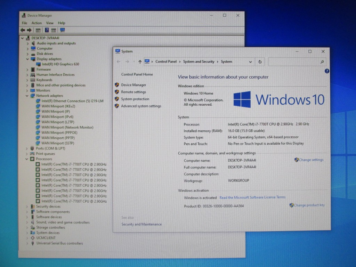
Task: Select the Software components category
Action: tap(53, 212)
